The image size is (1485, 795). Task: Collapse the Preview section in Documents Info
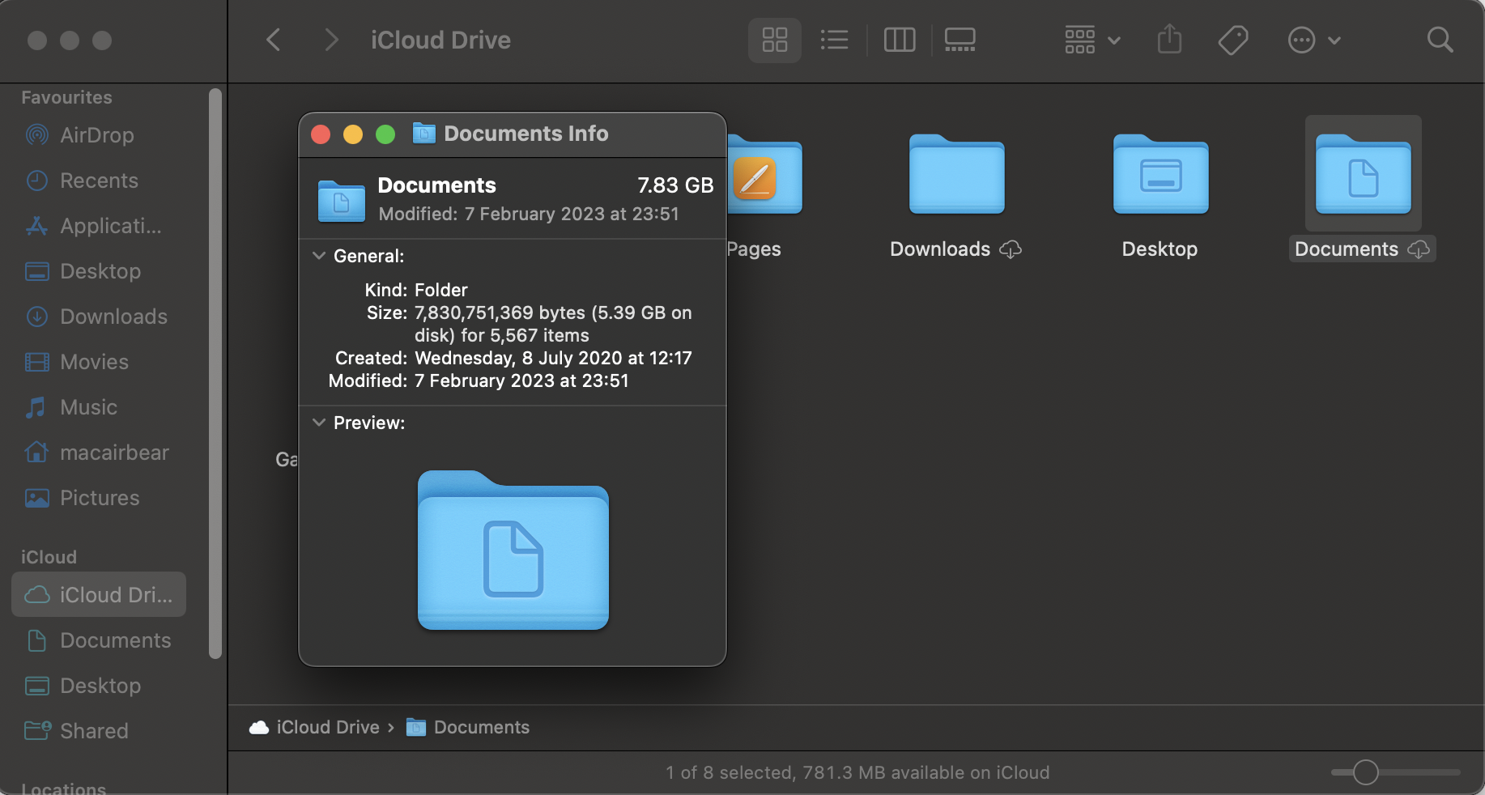[319, 423]
